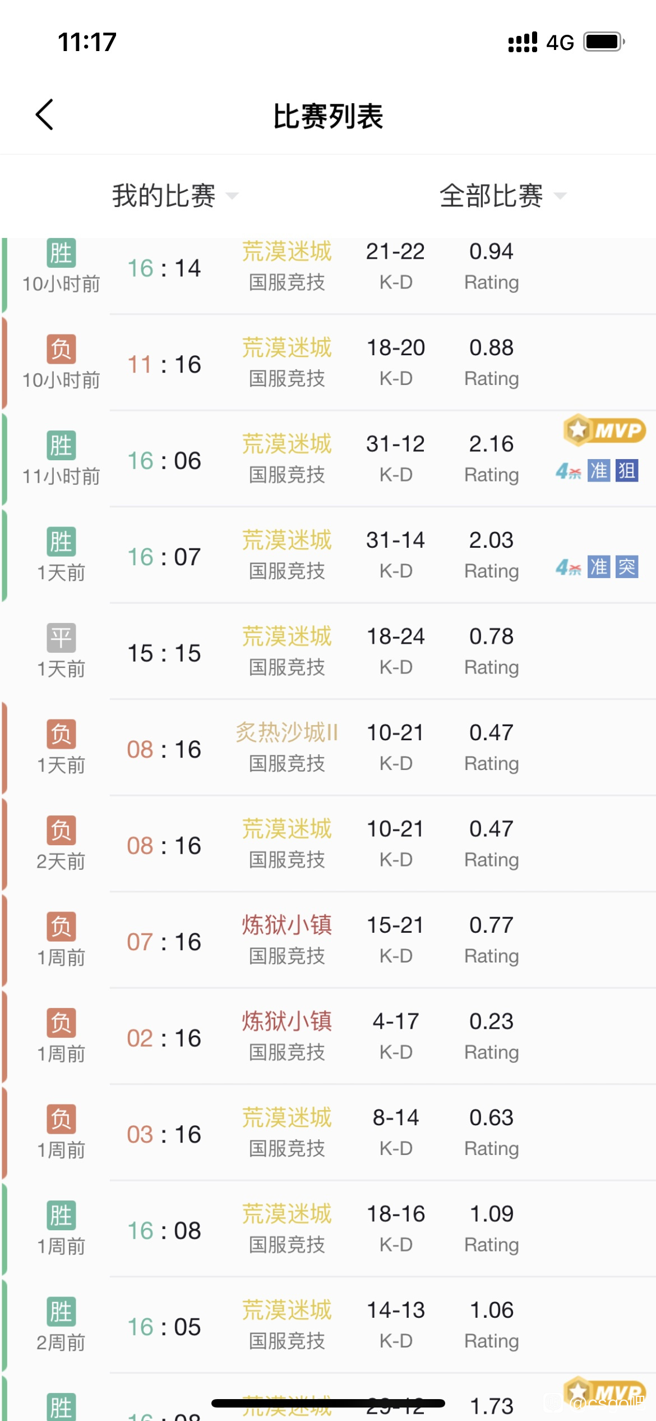The image size is (656, 1421).
Task: Tap the 负 loss icon on 11:16 match
Action: [61, 349]
